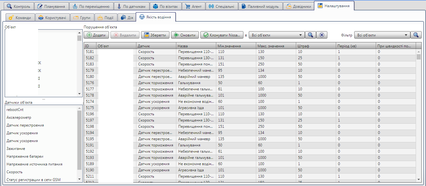
Task: Switch to the Команди sub-tab
Action: point(20,18)
